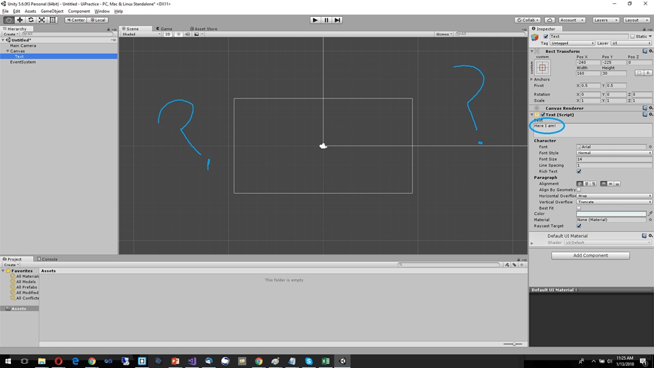Enable the Best Fit checkbox
654x368 pixels.
pos(579,208)
